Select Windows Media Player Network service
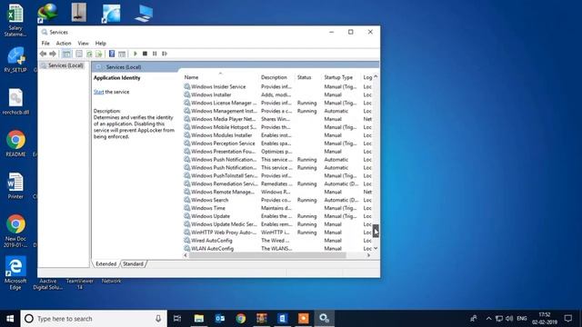Image resolution: width=582 pixels, height=327 pixels. point(278,119)
